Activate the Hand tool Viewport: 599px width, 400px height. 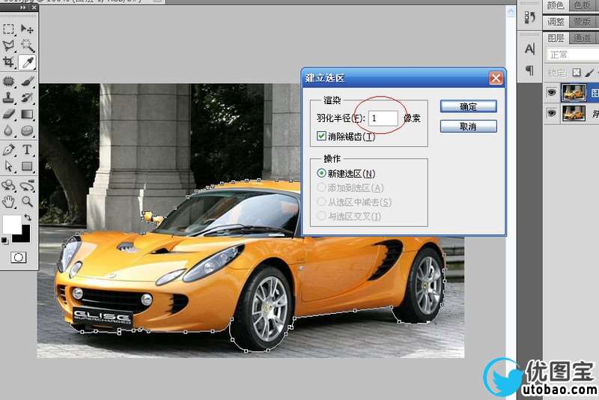pyautogui.click(x=9, y=201)
